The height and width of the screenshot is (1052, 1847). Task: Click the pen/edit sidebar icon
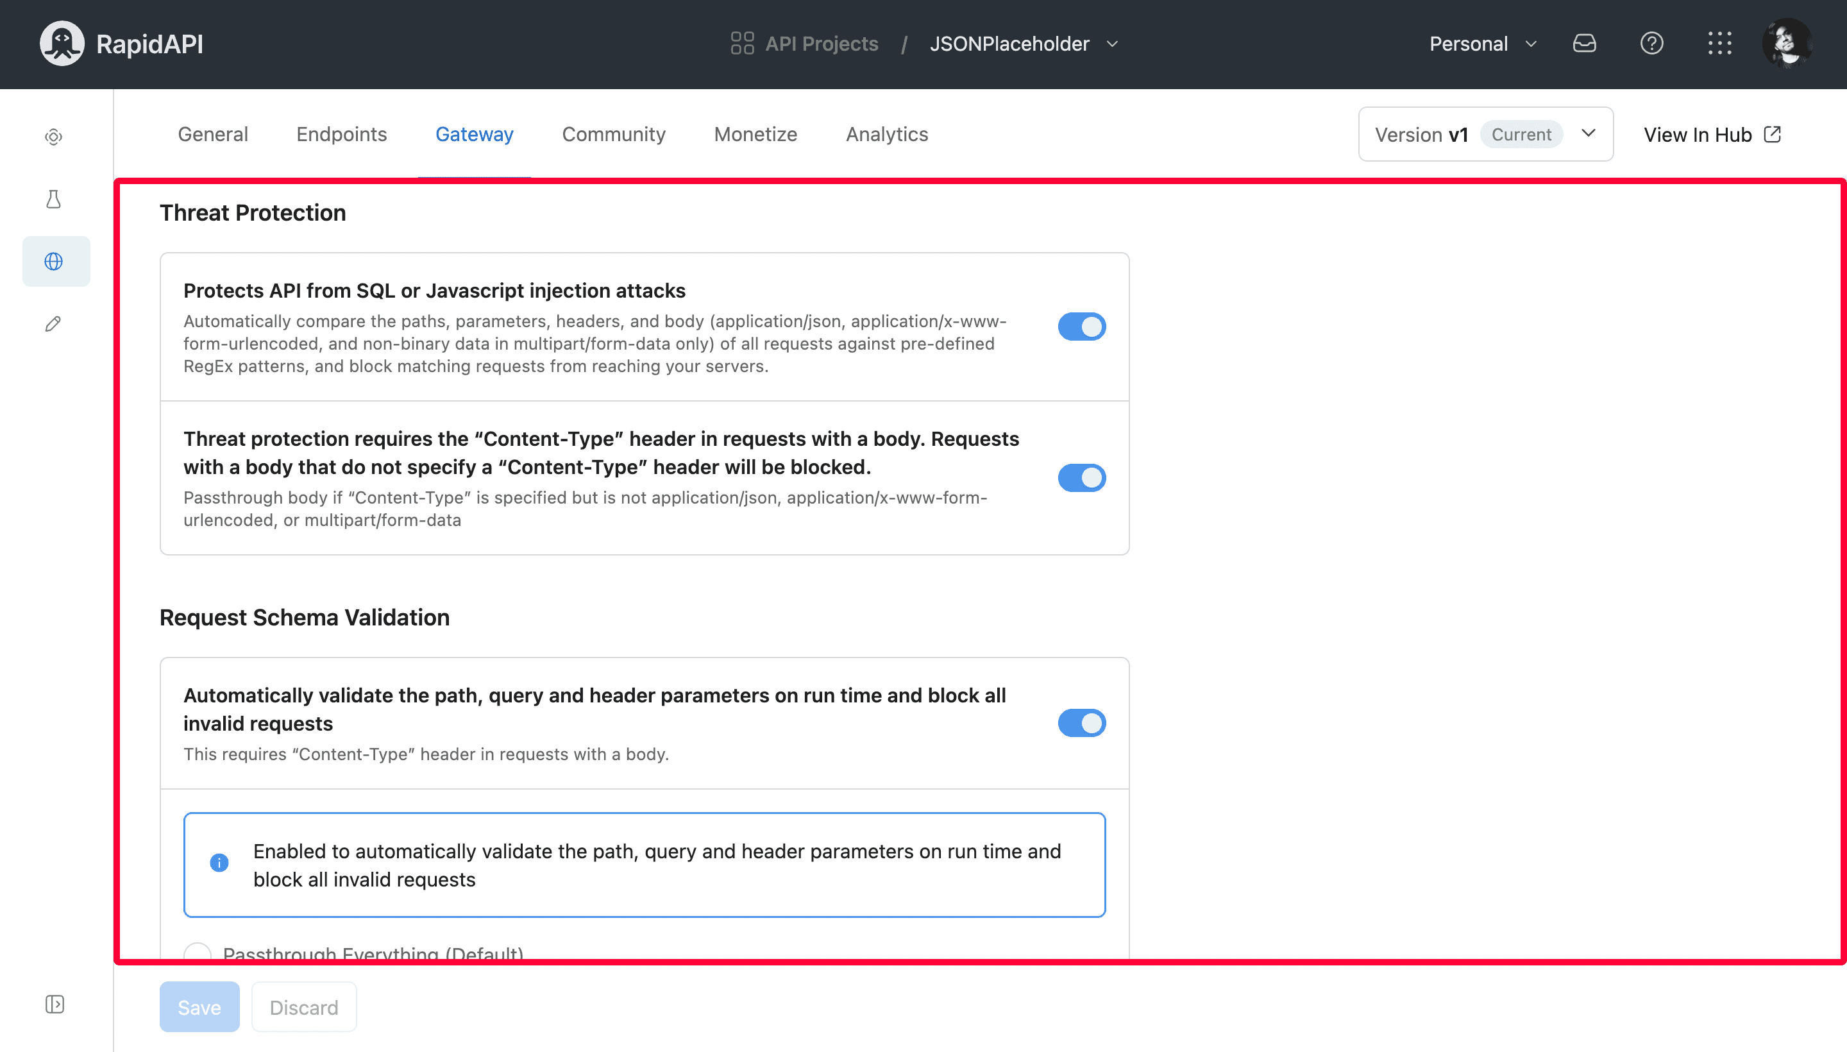(55, 323)
